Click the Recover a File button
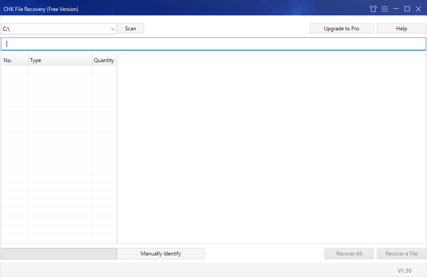 pos(401,254)
